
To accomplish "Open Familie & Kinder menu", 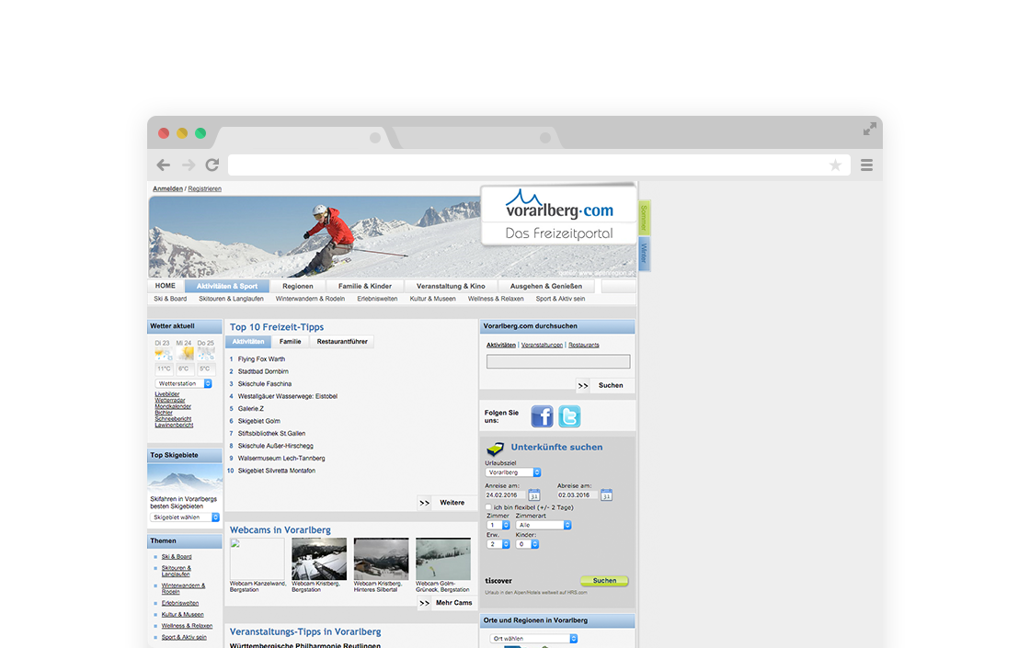I will click(364, 286).
